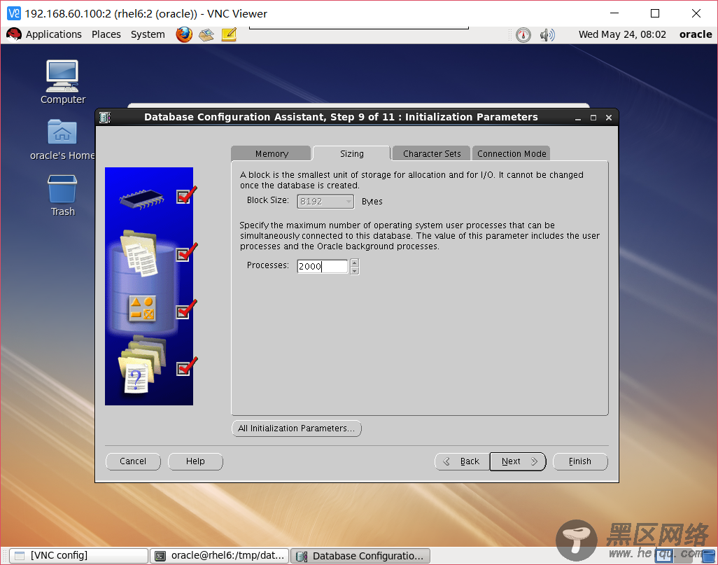The height and width of the screenshot is (565, 718).
Task: Click the Finish button
Action: coord(580,461)
